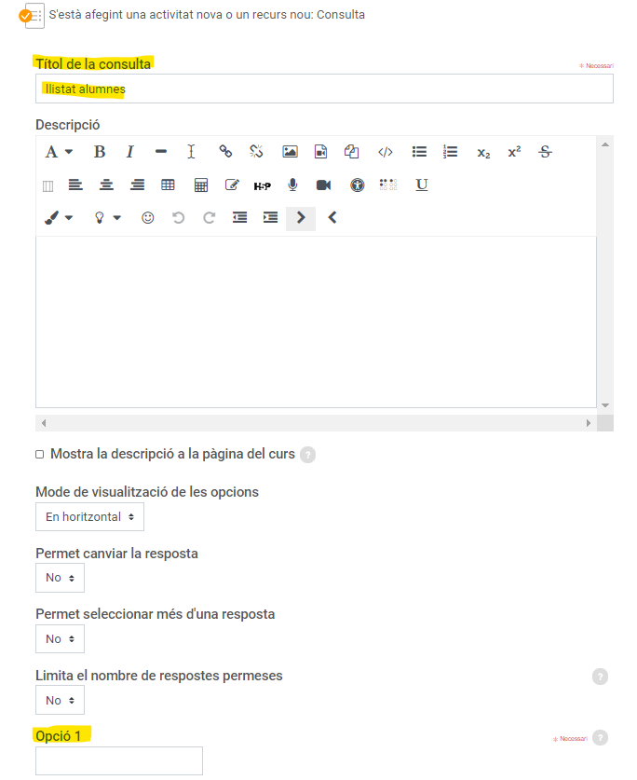Open 'Mode de visualització de les opcions' dropdown

(89, 516)
